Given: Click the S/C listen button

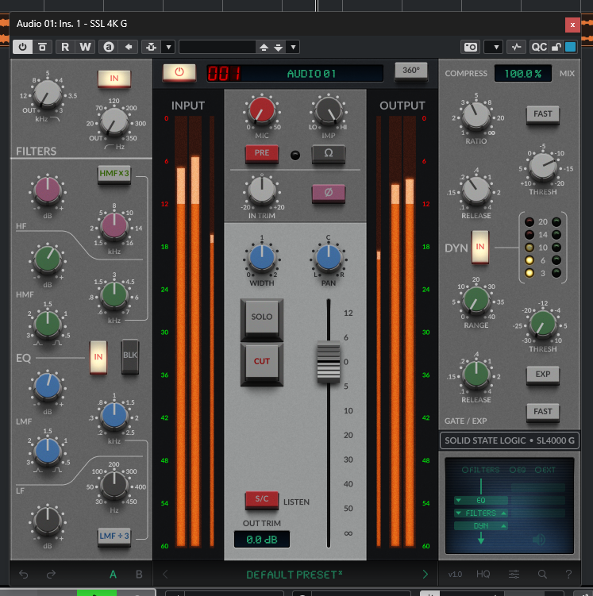Looking at the screenshot, I should (261, 499).
